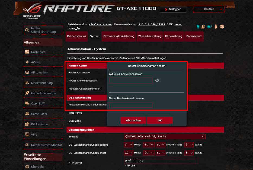Image resolution: width=253 pixels, height=170 pixels.
Task: Open Game Radar sidebar icon
Action: click(x=27, y=114)
